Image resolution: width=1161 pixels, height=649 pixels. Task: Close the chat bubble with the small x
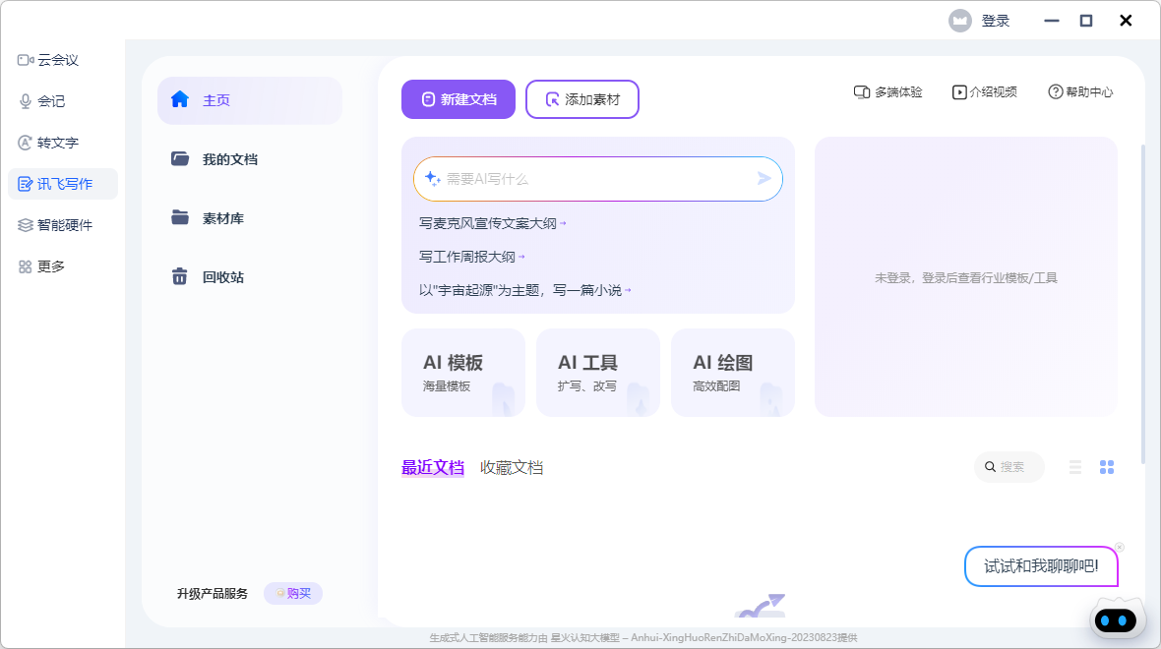(1120, 547)
